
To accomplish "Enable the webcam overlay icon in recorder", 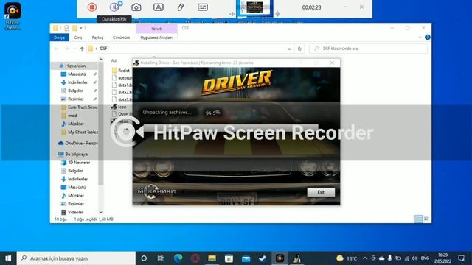I will pos(159,7).
